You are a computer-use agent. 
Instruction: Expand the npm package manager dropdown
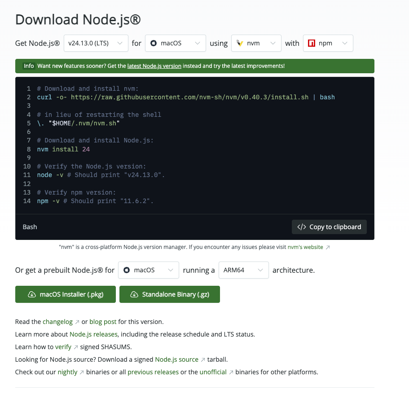pyautogui.click(x=328, y=43)
